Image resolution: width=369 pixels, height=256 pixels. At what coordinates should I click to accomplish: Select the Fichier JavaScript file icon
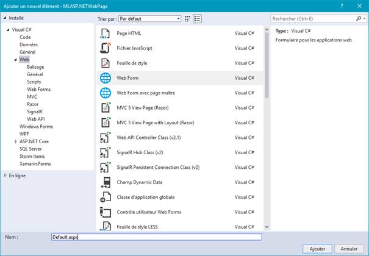click(x=105, y=48)
